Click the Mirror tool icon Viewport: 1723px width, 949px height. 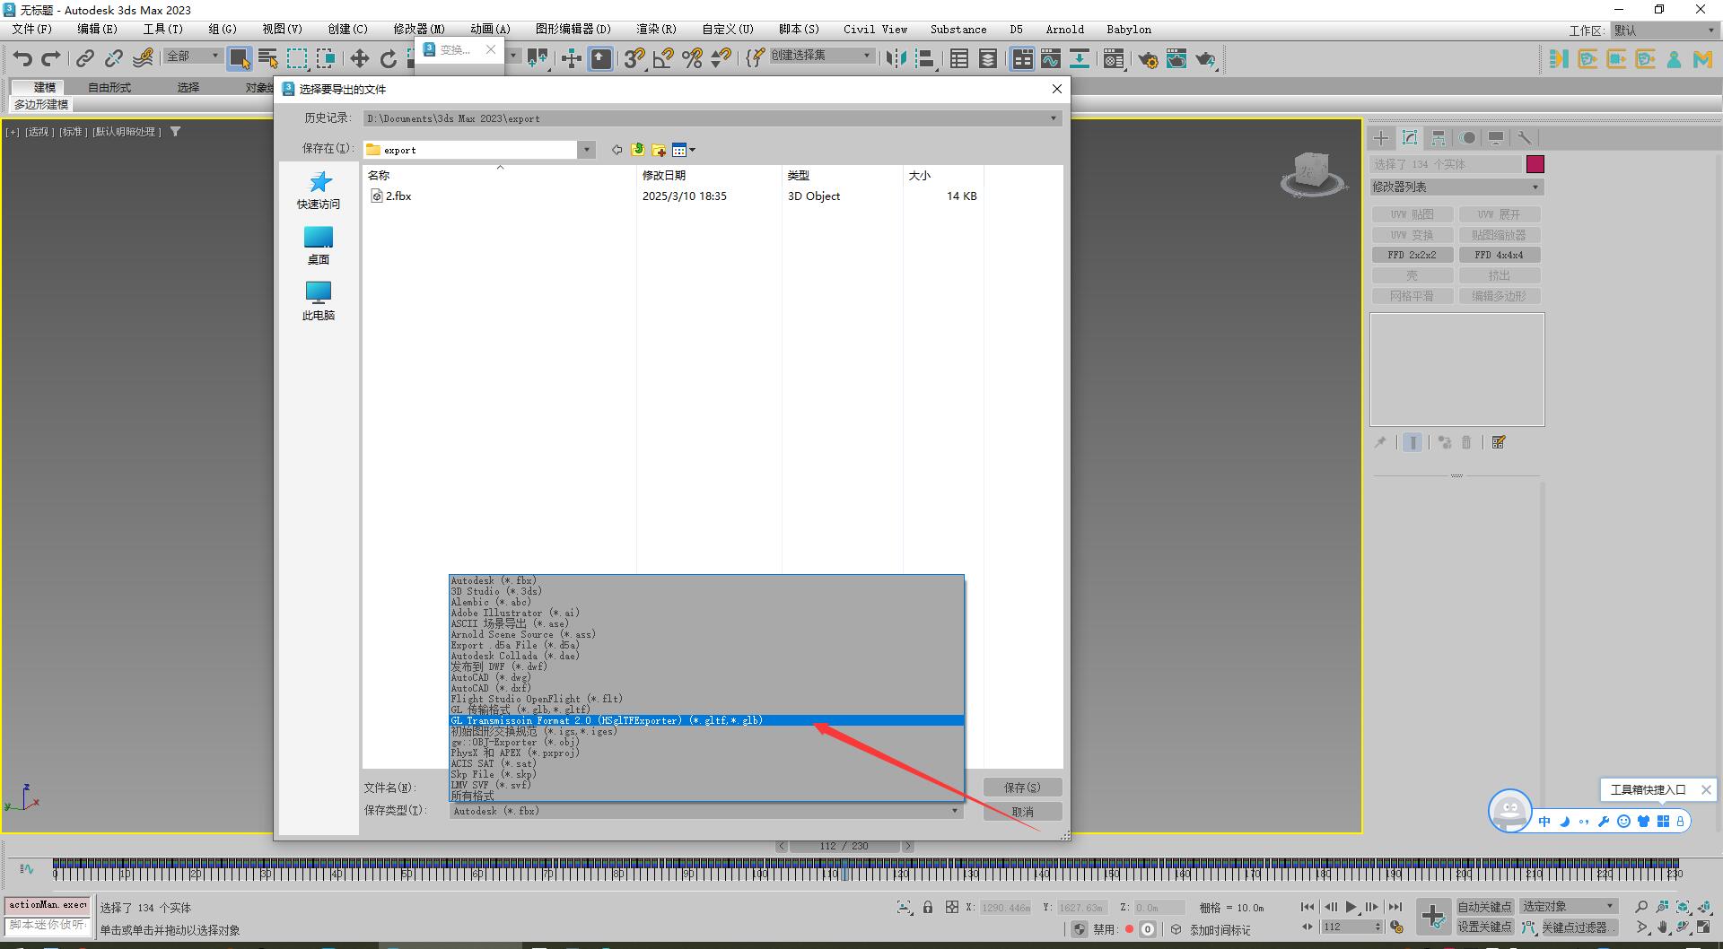coord(895,59)
